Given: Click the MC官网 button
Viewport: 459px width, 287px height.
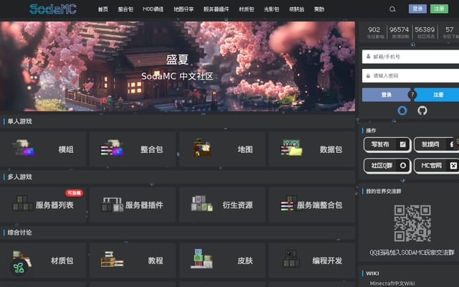Looking at the screenshot, I should pos(437,166).
